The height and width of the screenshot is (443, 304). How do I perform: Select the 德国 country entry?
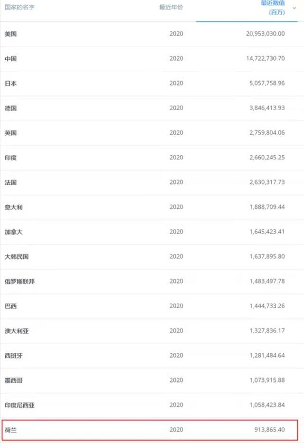pos(11,108)
